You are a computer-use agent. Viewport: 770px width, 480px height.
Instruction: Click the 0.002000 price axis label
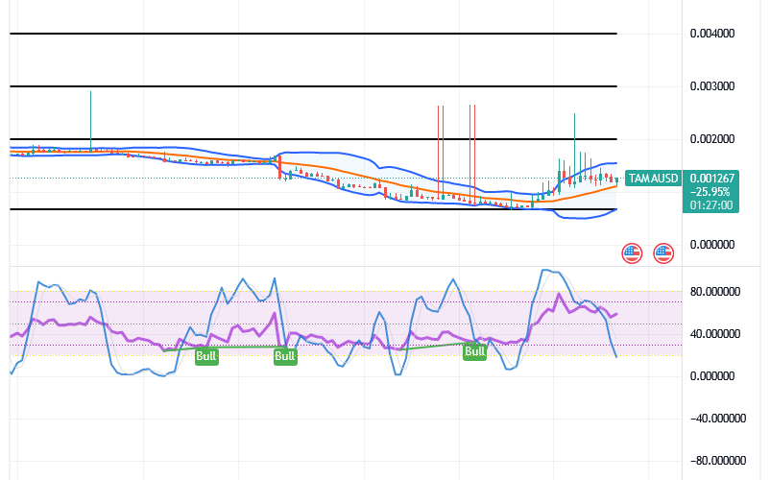pos(712,139)
